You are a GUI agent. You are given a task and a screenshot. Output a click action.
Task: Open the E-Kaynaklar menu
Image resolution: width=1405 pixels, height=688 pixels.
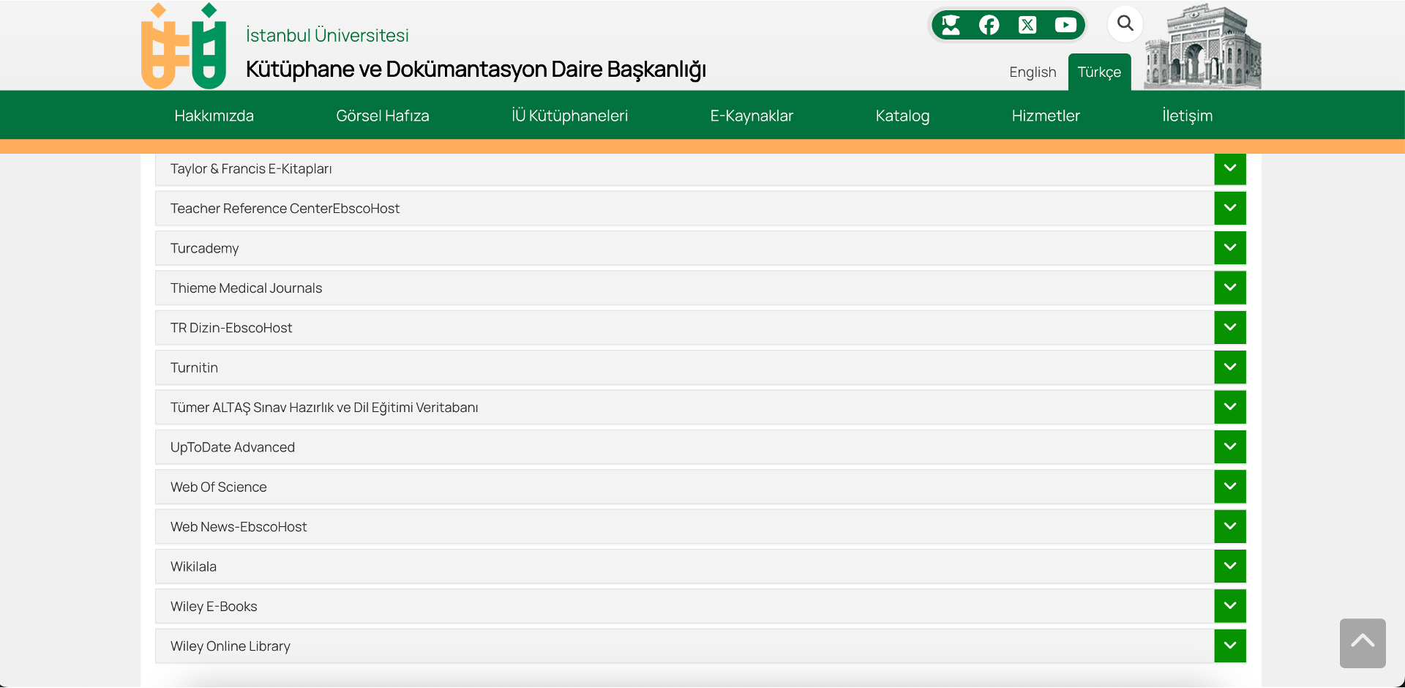point(752,116)
